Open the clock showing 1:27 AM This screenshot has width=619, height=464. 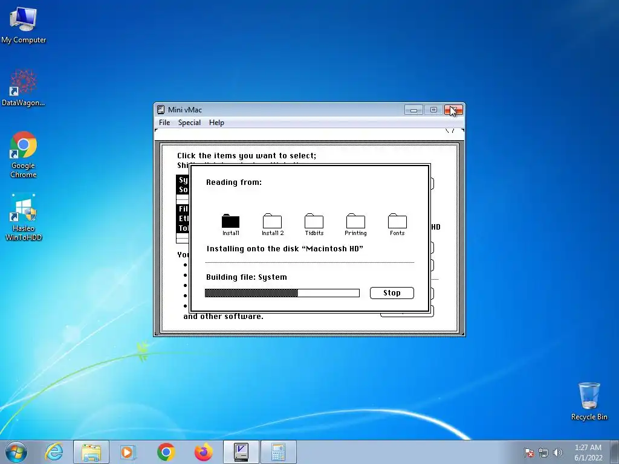coord(588,453)
